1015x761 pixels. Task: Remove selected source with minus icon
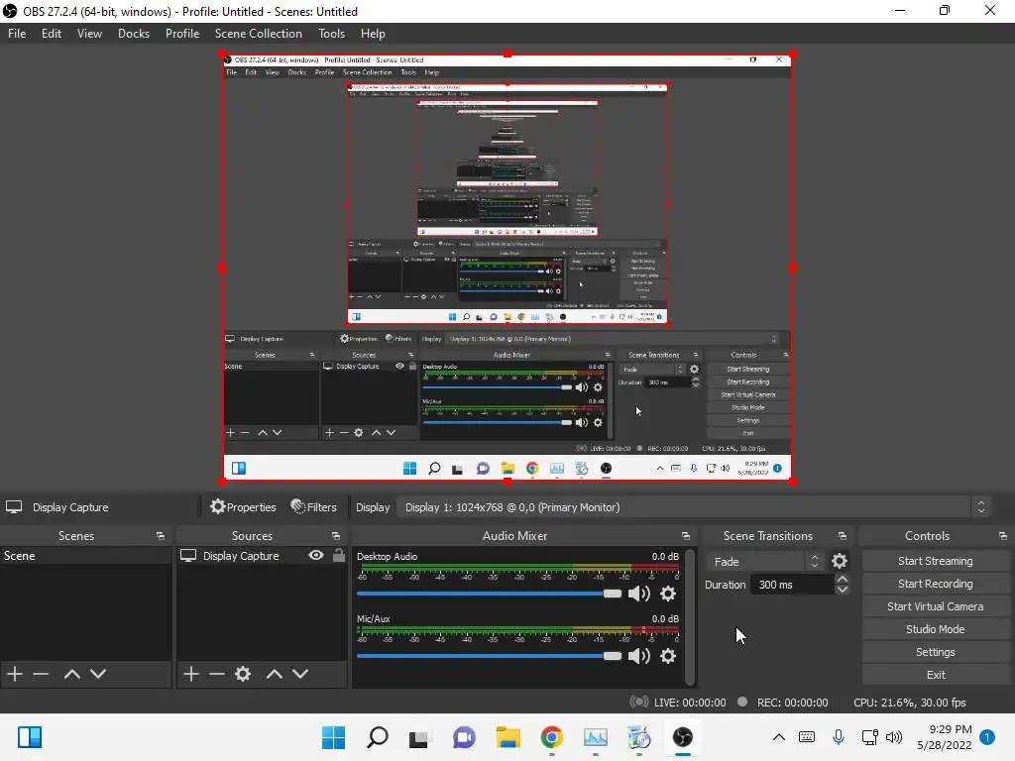tap(217, 674)
